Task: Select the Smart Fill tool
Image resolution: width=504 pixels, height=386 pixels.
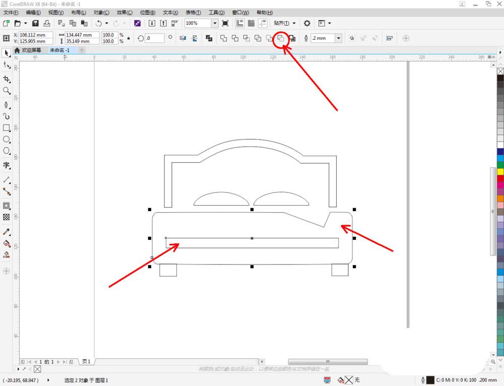Action: point(6,255)
